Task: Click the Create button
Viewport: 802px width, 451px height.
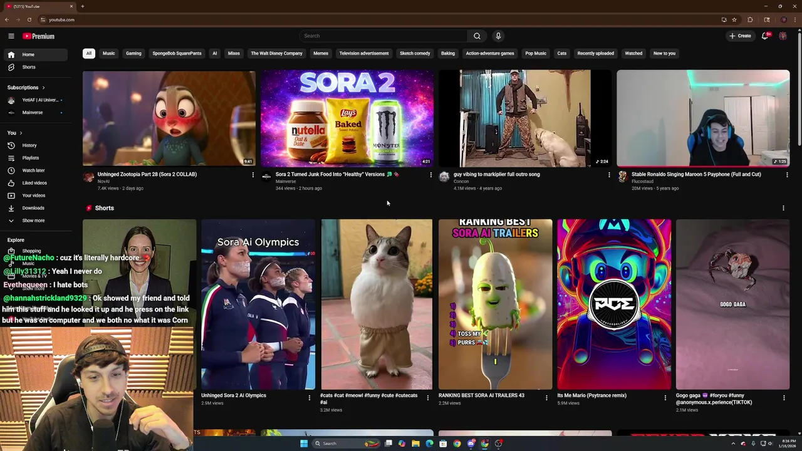Action: pos(740,36)
